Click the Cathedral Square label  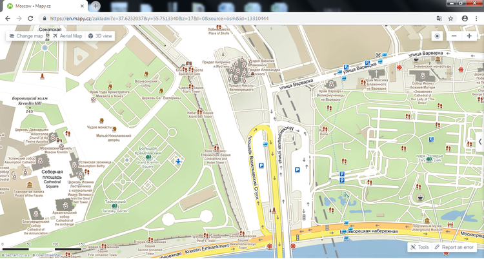pyautogui.click(x=52, y=184)
